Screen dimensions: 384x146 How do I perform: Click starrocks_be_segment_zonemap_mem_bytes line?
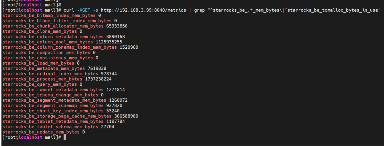point(62,106)
